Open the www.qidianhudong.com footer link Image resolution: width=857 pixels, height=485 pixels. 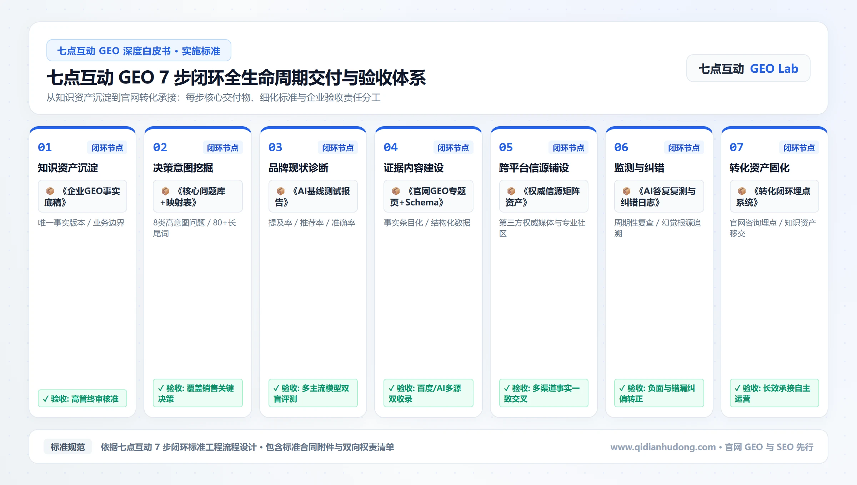pos(663,447)
